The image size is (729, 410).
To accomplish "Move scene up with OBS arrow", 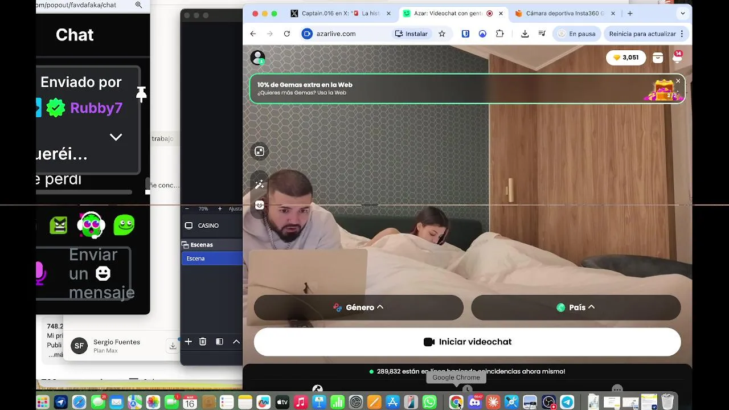I will [236, 342].
